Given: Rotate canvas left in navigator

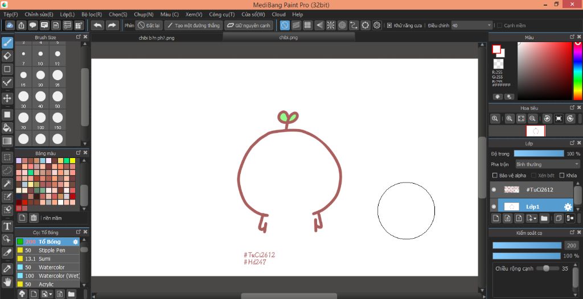Looking at the screenshot, I should (547, 118).
